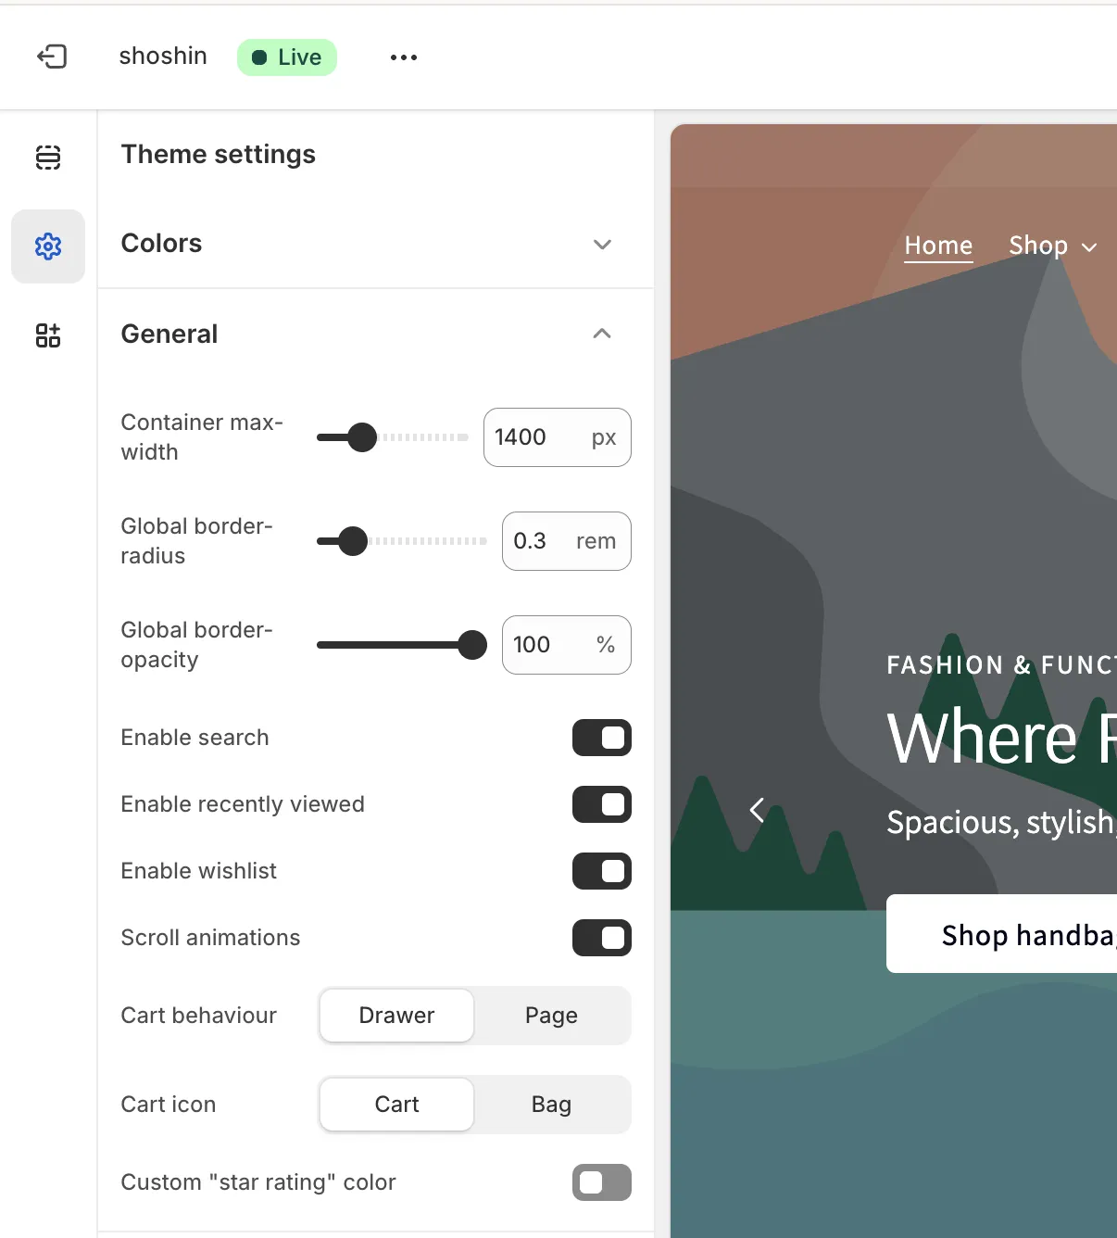Open the App embeds panel

pyautogui.click(x=47, y=335)
